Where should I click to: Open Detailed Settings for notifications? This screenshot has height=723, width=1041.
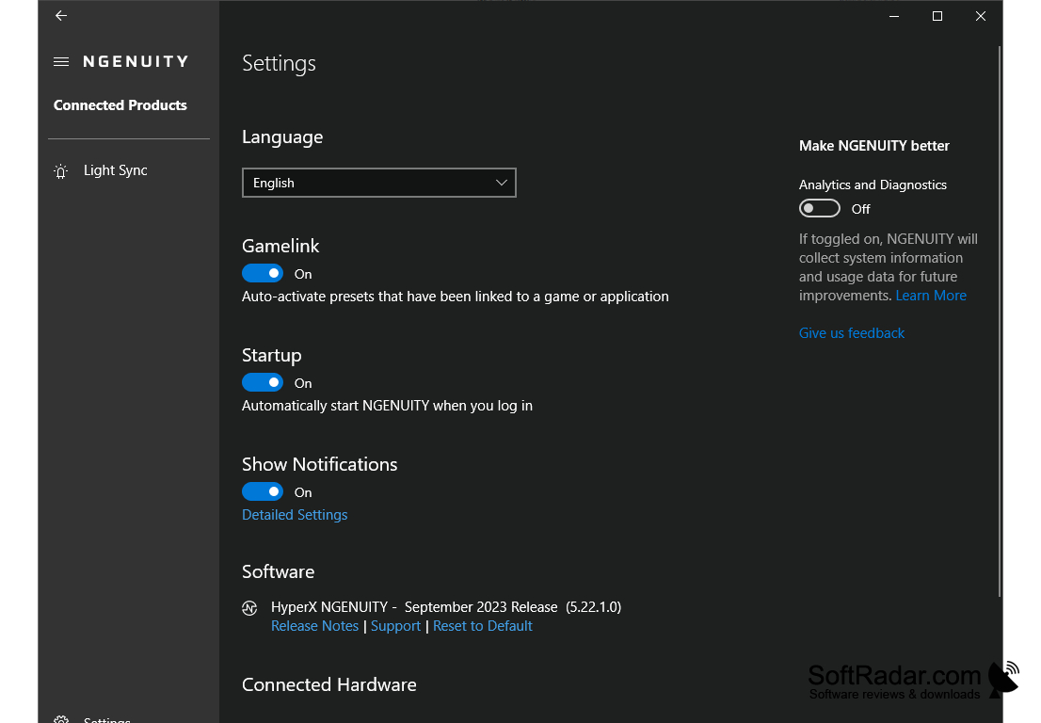tap(295, 514)
